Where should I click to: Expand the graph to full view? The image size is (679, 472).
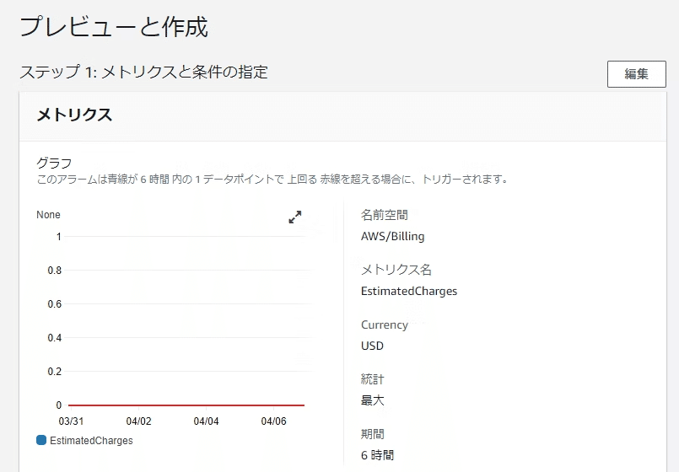point(295,217)
